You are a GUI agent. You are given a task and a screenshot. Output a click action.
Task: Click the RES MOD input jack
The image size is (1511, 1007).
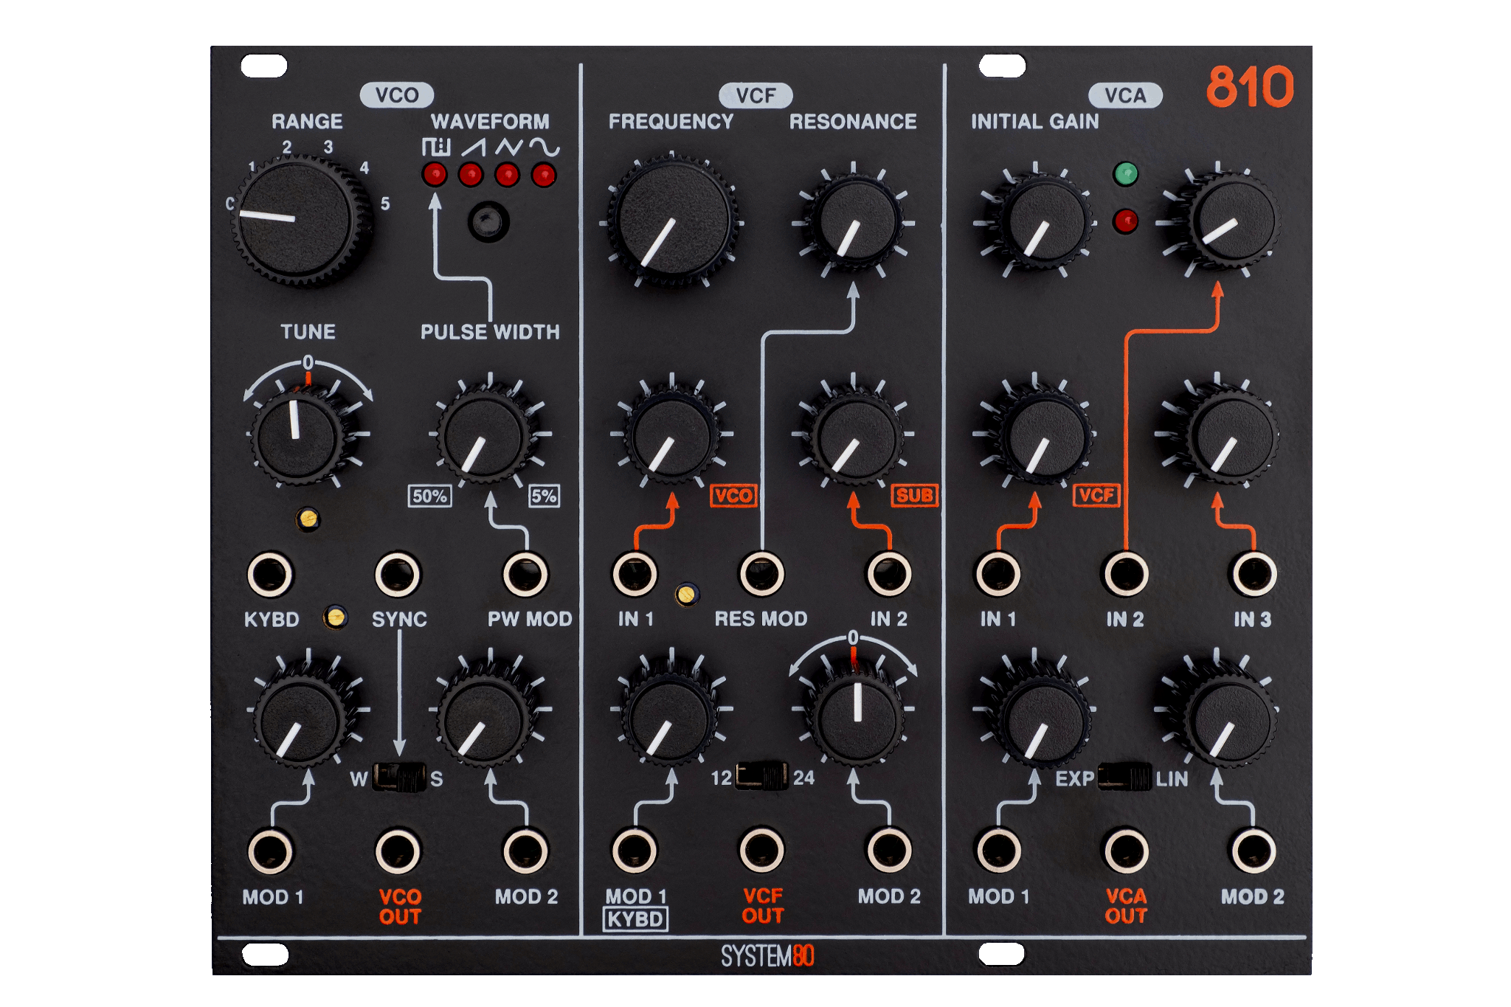pyautogui.click(x=761, y=574)
